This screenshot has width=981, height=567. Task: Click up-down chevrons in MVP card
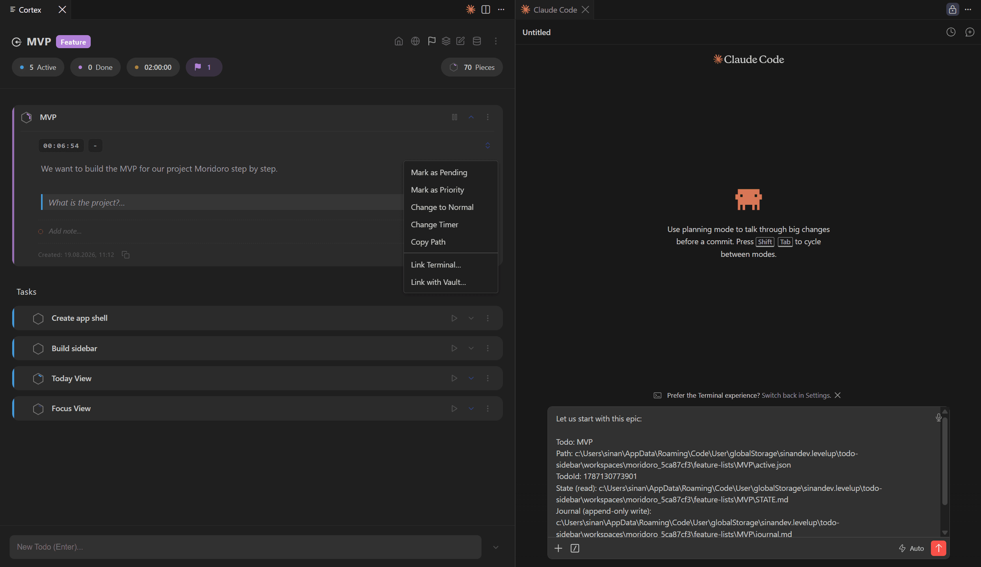click(488, 146)
